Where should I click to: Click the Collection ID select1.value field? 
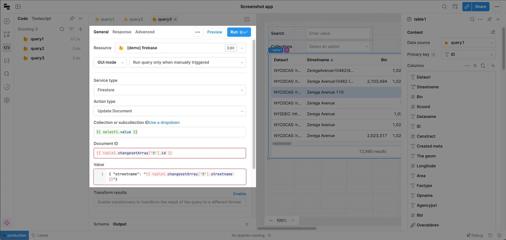point(170,132)
